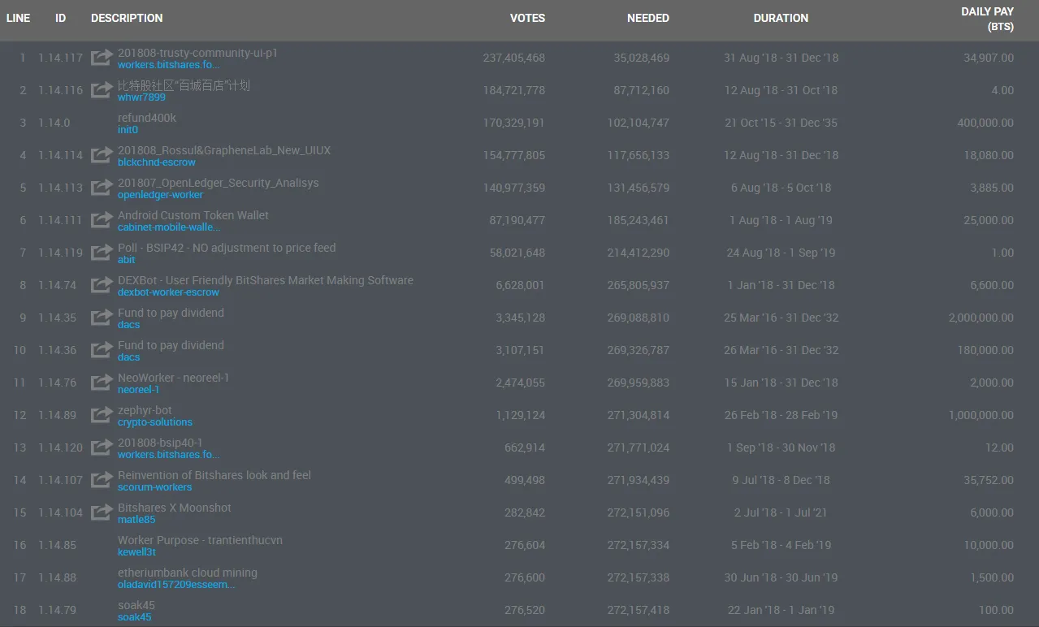Click votes value 154,777,805
Screen dimensions: 1039x627
click(x=514, y=155)
